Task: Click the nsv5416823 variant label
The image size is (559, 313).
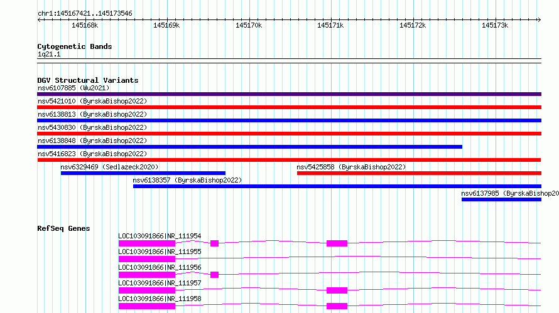Action: (x=92, y=154)
